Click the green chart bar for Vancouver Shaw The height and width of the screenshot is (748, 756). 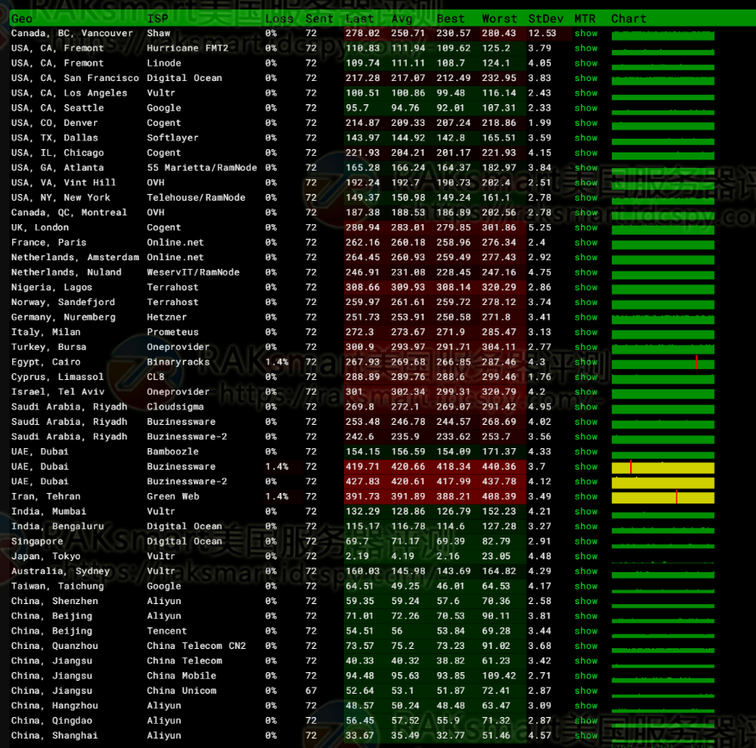click(663, 35)
